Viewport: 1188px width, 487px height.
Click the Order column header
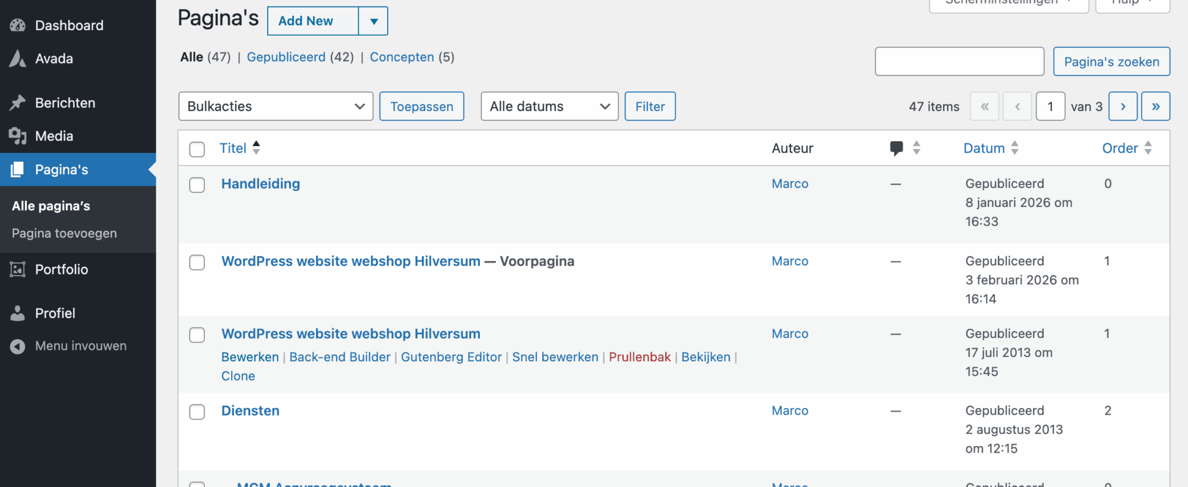point(1120,148)
